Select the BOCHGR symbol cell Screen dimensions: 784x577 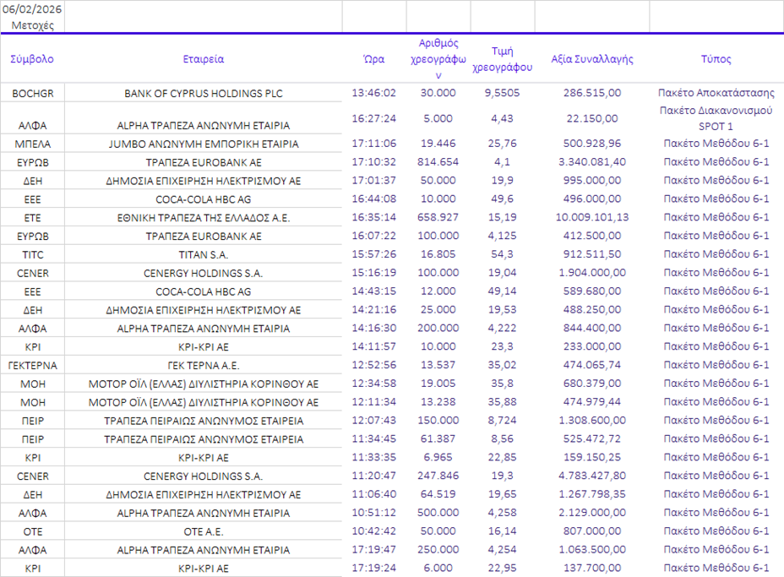pyautogui.click(x=32, y=93)
